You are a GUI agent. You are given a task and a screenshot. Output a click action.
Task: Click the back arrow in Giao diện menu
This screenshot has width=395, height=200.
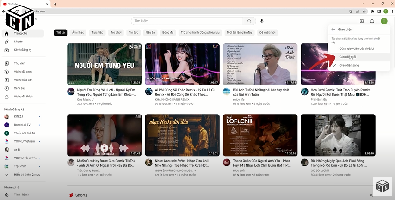333,29
